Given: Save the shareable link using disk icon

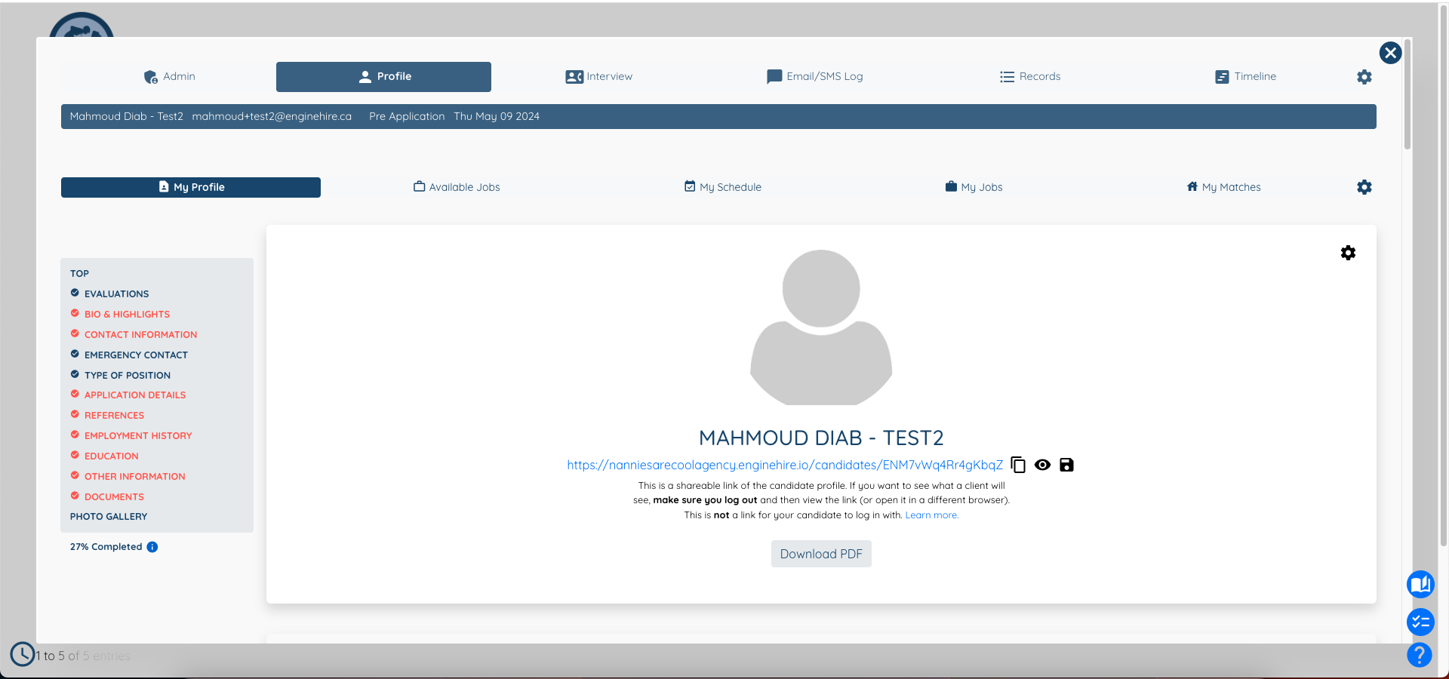Looking at the screenshot, I should (1066, 465).
